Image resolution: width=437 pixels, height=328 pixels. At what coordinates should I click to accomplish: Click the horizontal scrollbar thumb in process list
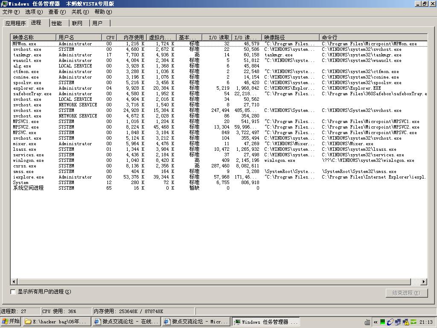point(214,282)
